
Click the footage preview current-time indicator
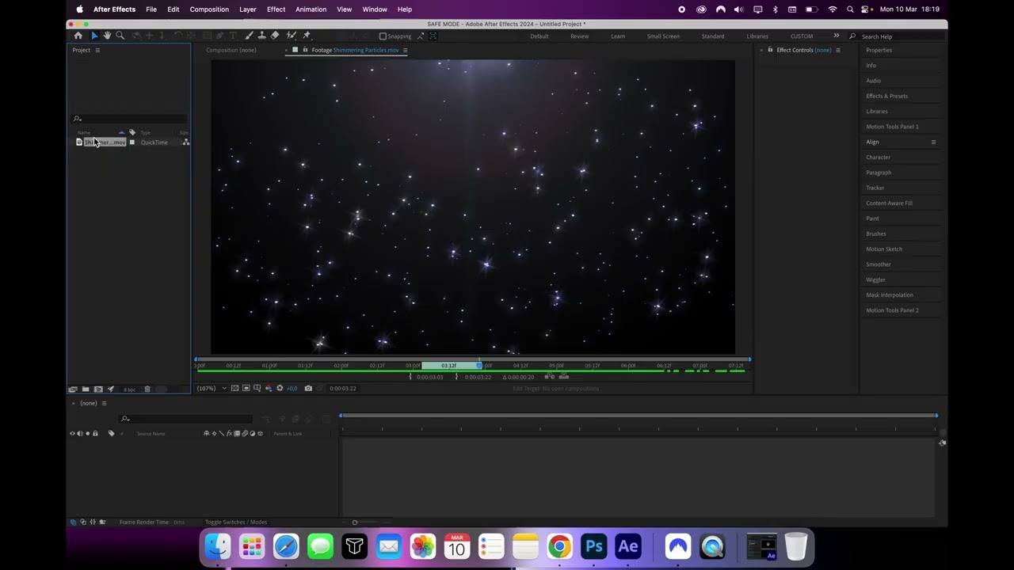(479, 365)
